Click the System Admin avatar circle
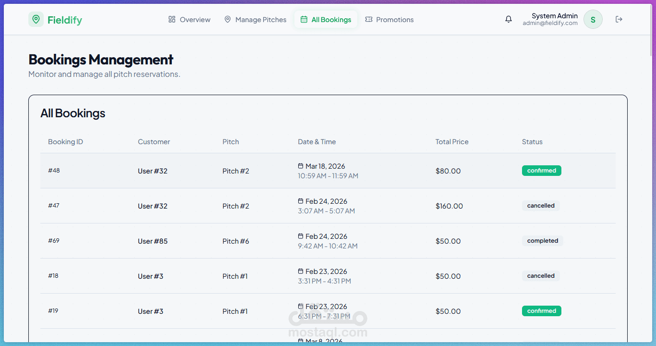This screenshot has height=346, width=656. click(x=593, y=20)
